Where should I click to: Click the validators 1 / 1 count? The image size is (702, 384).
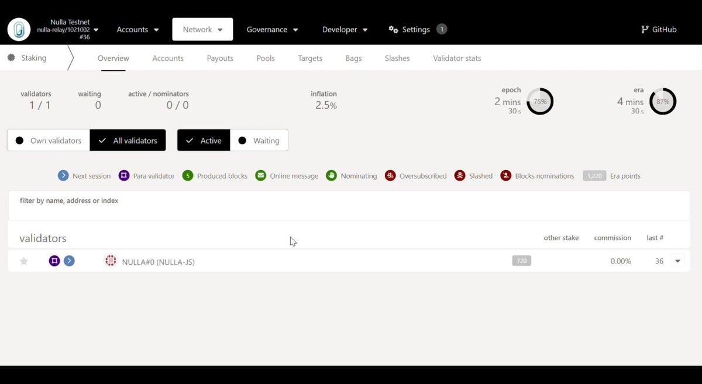[40, 105]
